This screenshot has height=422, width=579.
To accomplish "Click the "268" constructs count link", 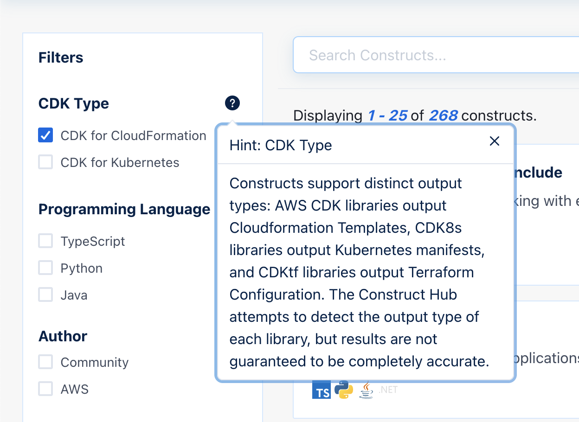I will point(443,115).
